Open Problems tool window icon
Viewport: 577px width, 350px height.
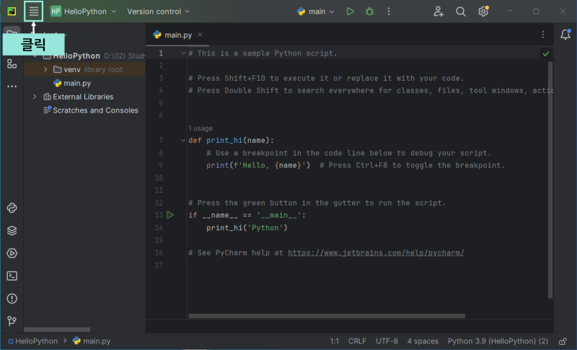point(12,299)
